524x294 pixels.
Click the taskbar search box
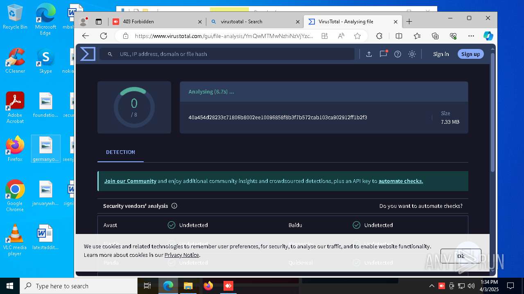(x=78, y=286)
